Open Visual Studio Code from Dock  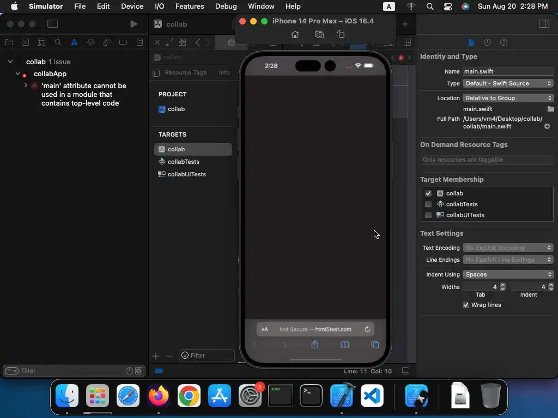pos(372,396)
